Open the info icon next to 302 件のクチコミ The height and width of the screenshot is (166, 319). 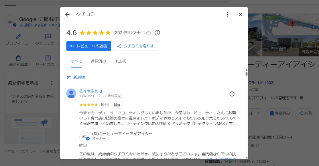[x=157, y=33]
